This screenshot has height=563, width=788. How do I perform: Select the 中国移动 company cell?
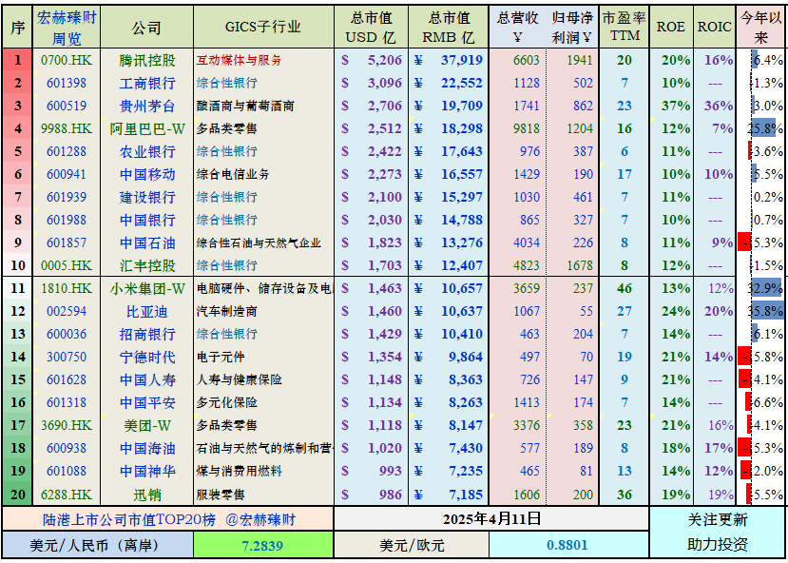tap(146, 174)
